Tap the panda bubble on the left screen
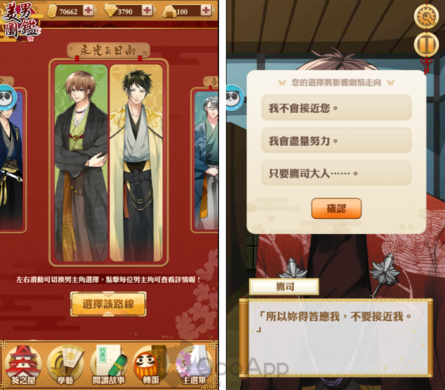This screenshot has height=390, width=445. coord(7,98)
